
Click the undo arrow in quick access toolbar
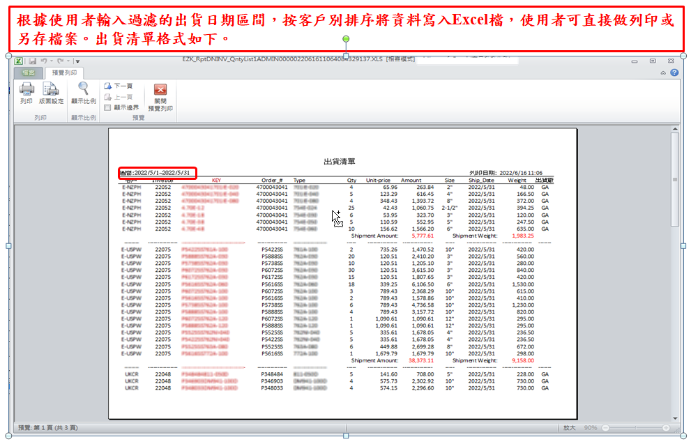tap(43, 61)
